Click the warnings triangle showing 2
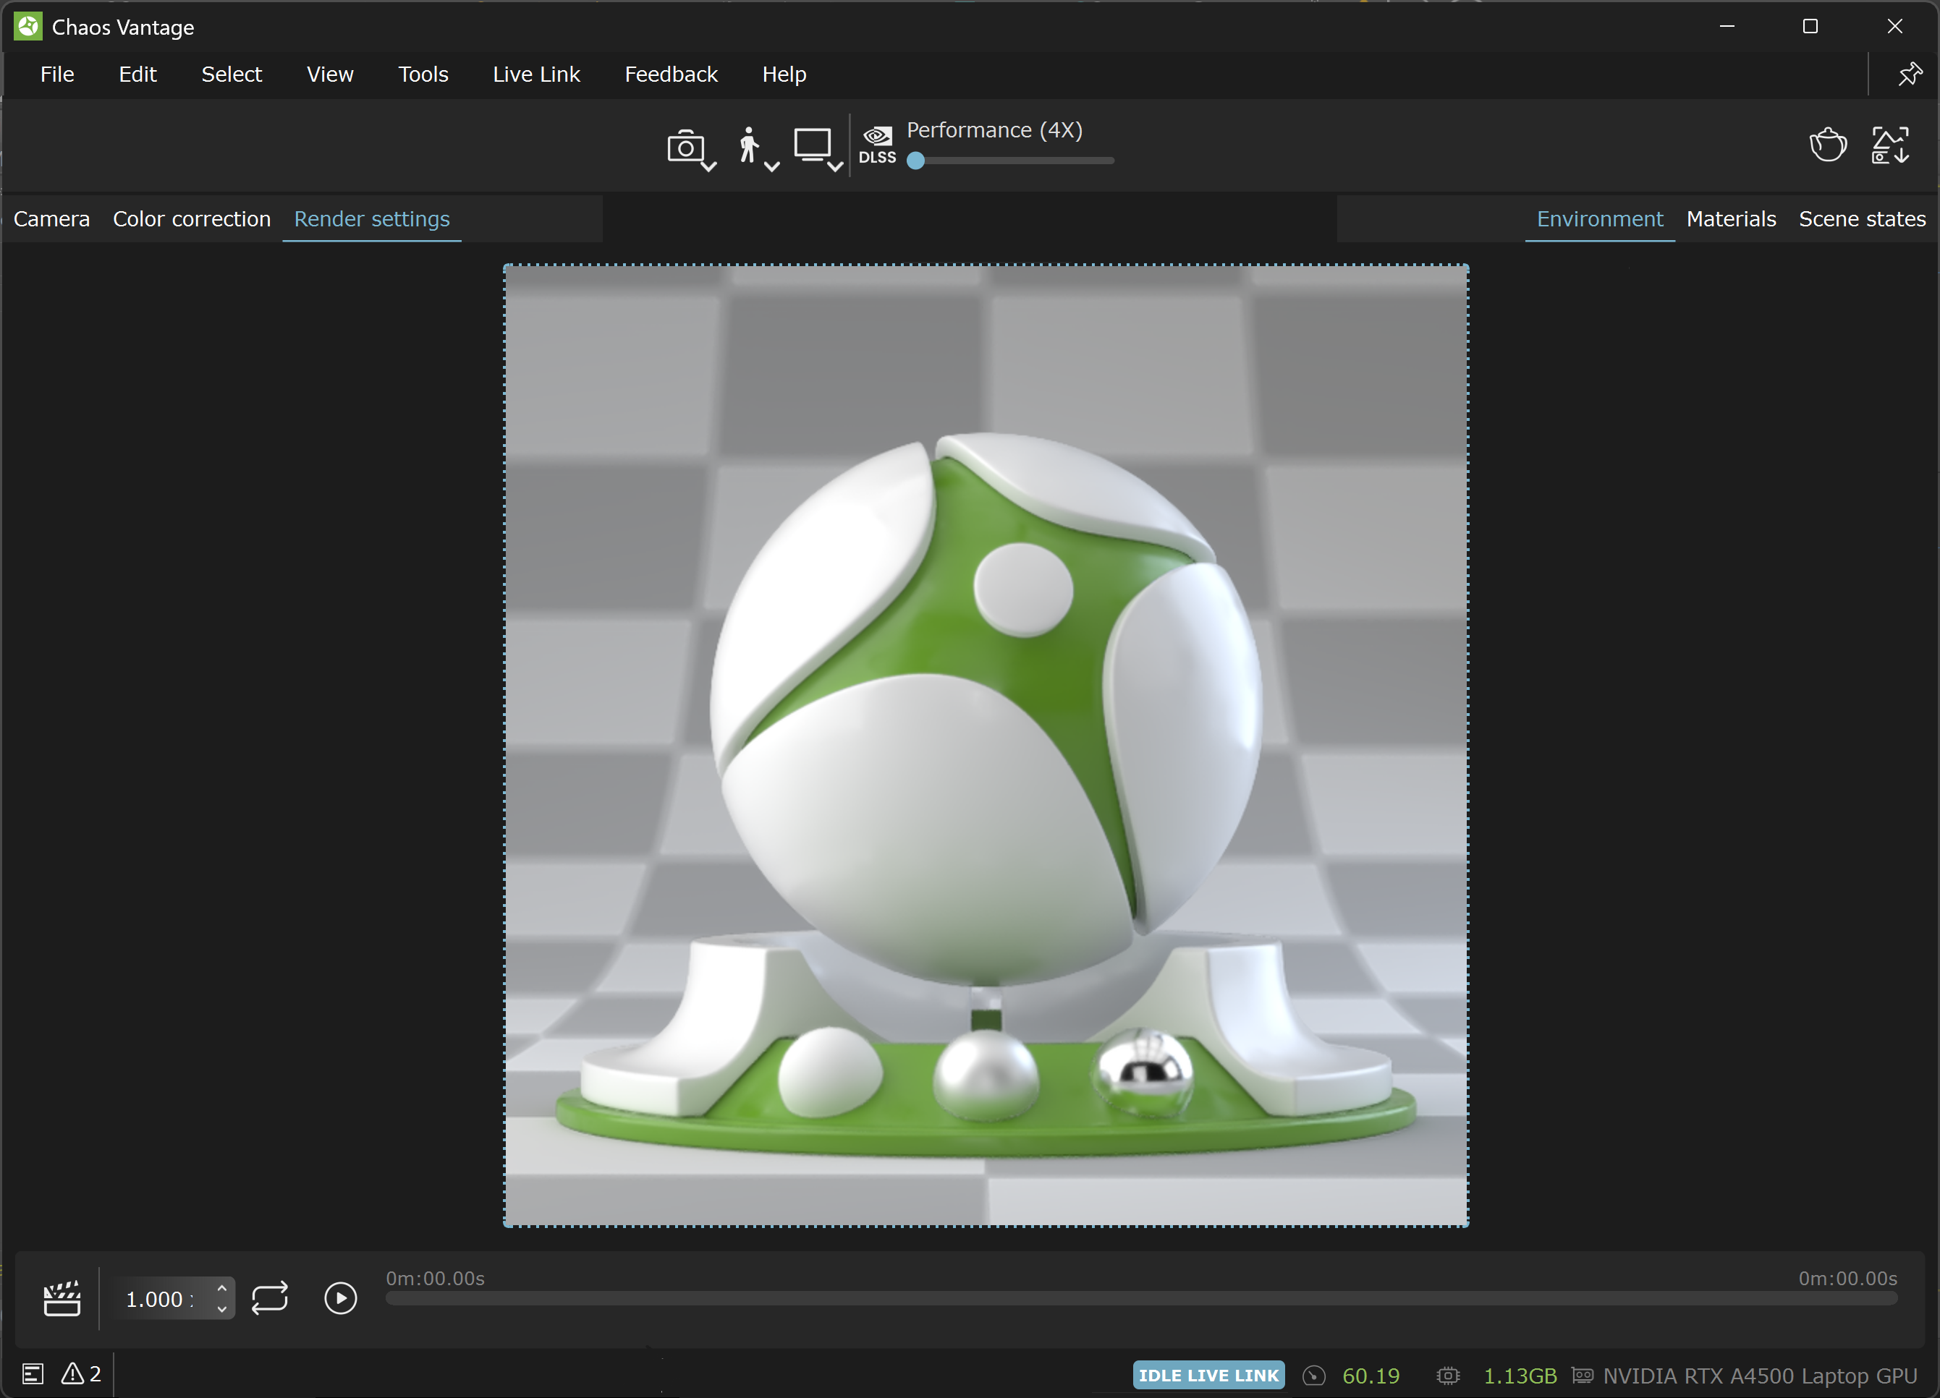 (x=81, y=1374)
